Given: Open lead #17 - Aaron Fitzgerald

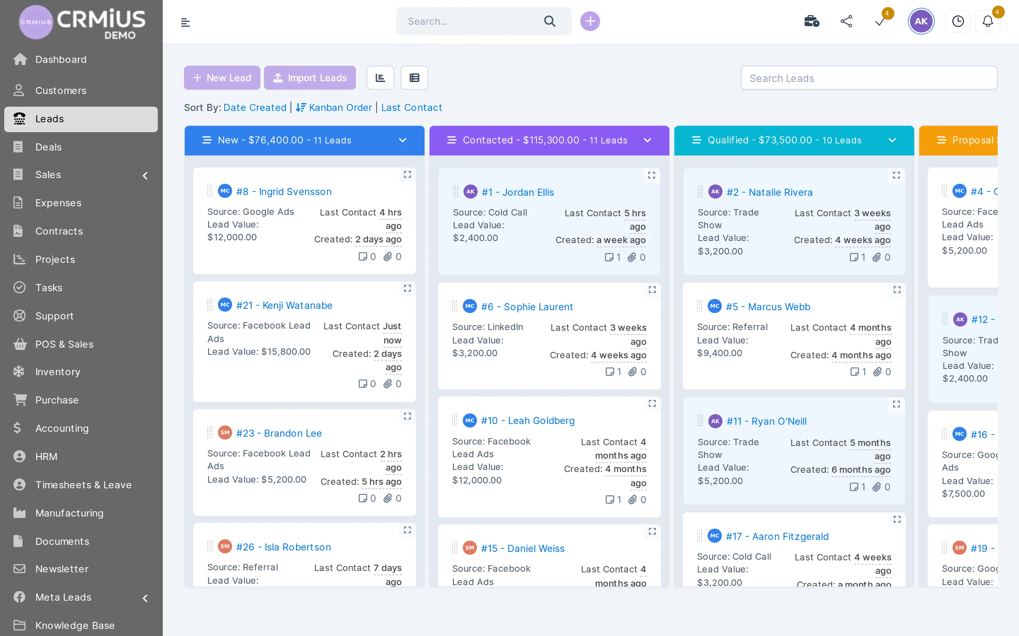Looking at the screenshot, I should pos(777,536).
